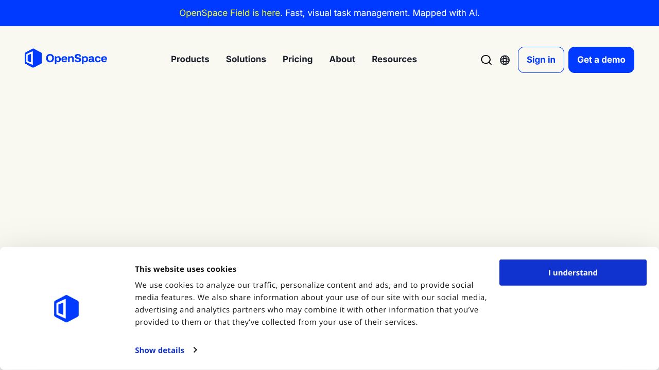Image resolution: width=659 pixels, height=370 pixels.
Task: Accept cookies with I understand button
Action: tap(573, 272)
